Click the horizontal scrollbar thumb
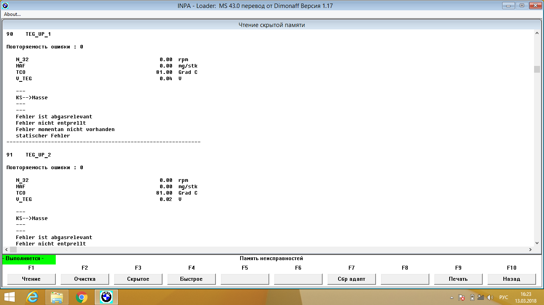The height and width of the screenshot is (305, 544). tap(13, 249)
